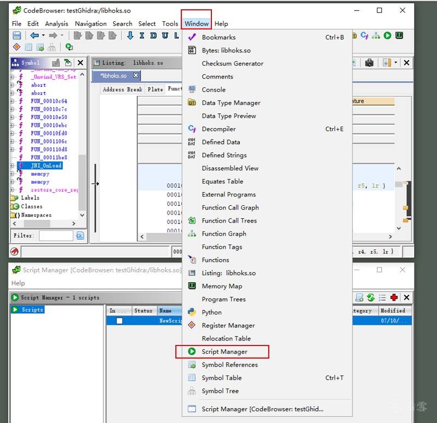Click the Symbol Table toolbar icon
Screen dimensions: 437x423
point(28,47)
